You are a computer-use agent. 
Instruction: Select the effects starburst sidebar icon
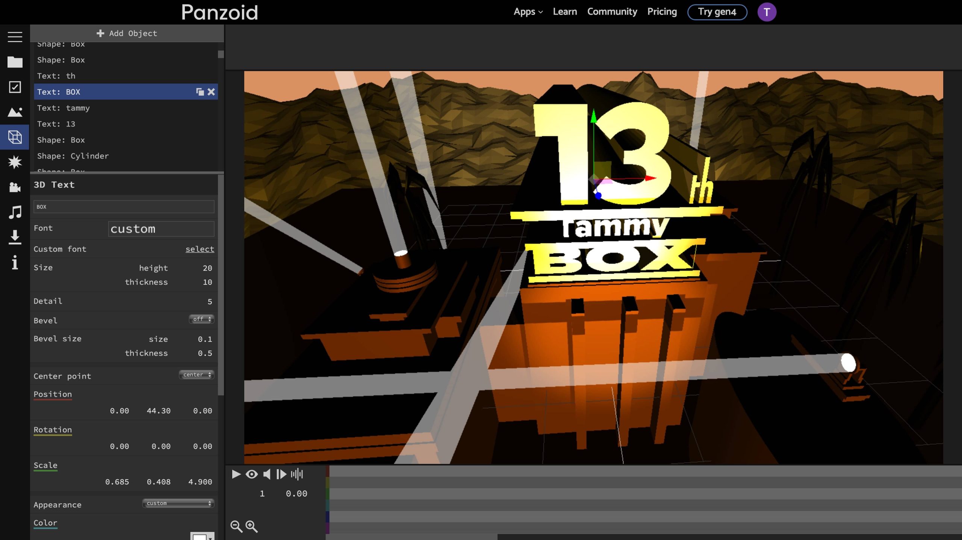[15, 162]
